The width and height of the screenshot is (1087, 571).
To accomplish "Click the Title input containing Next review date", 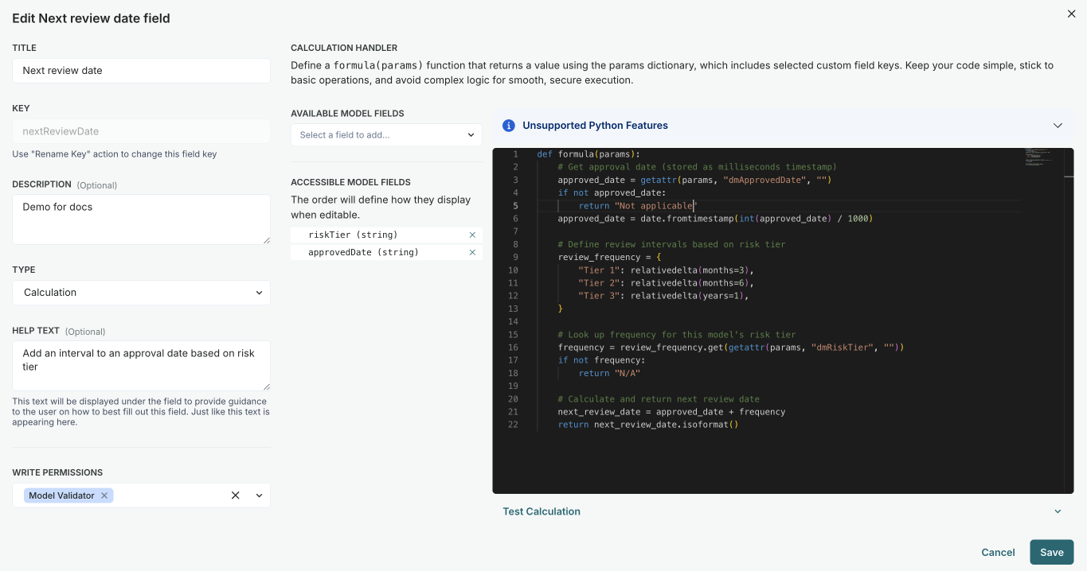I will [x=140, y=71].
